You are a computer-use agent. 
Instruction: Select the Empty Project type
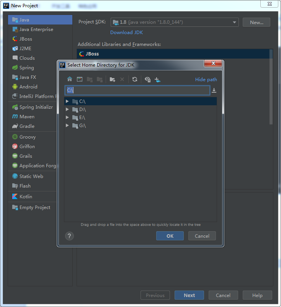[x=32, y=207]
